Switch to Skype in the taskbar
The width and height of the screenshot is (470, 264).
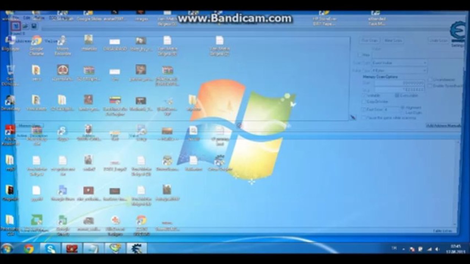point(50,249)
